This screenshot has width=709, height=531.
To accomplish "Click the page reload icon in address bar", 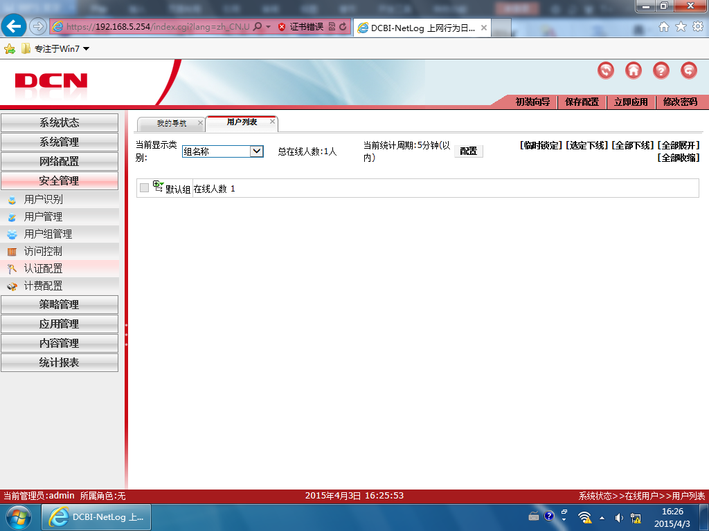I will (343, 27).
